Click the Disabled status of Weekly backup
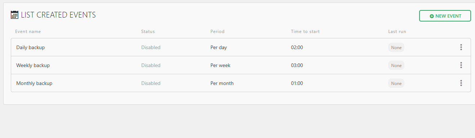The width and height of the screenshot is (475, 138). click(x=151, y=65)
